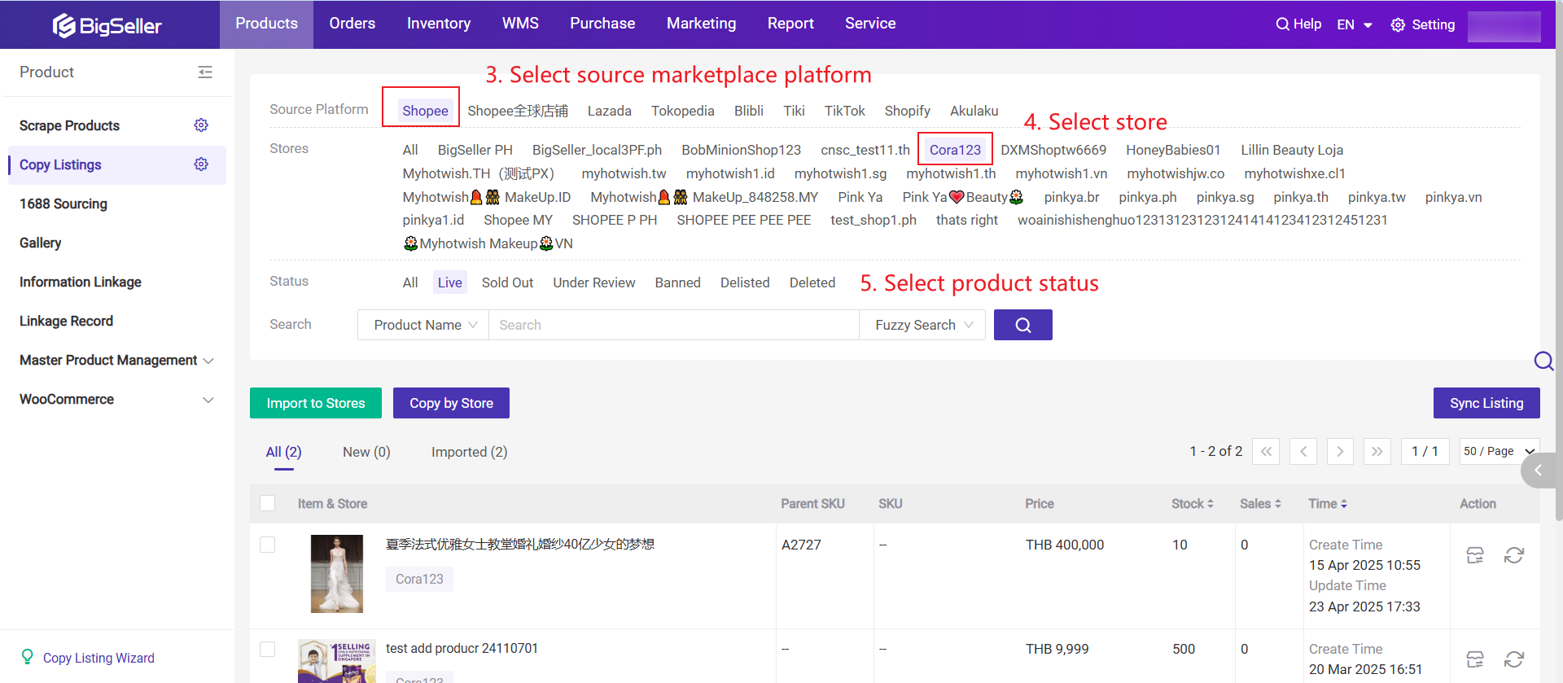The image size is (1563, 683).
Task: Open Copy Listing Wizard lightbulb link
Action: (88, 658)
